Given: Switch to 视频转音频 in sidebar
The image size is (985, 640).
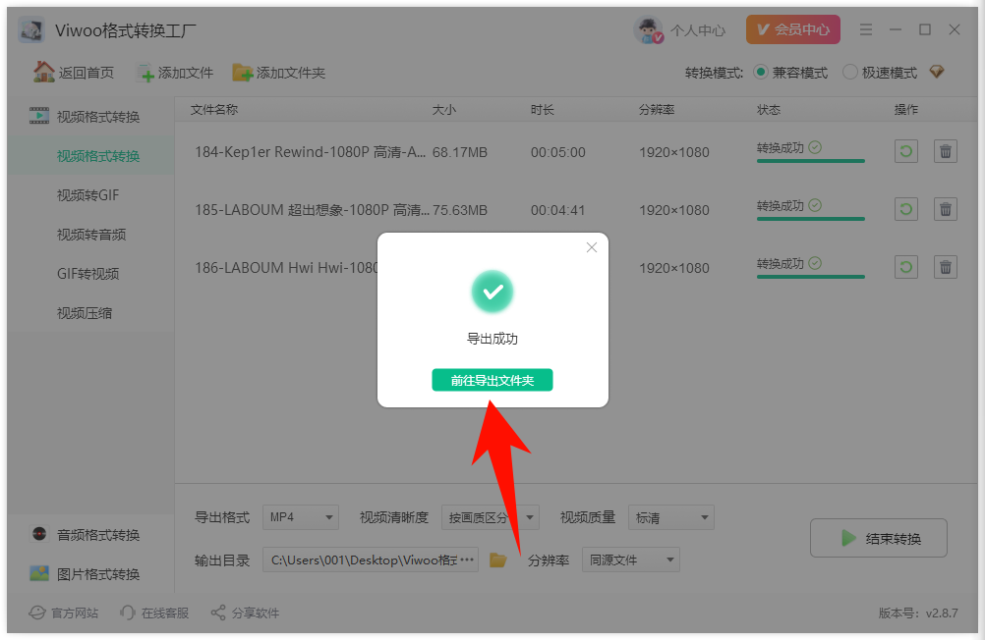Looking at the screenshot, I should coord(91,235).
